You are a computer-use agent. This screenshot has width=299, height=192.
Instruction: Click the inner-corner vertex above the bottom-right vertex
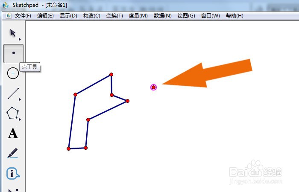coord(88,119)
